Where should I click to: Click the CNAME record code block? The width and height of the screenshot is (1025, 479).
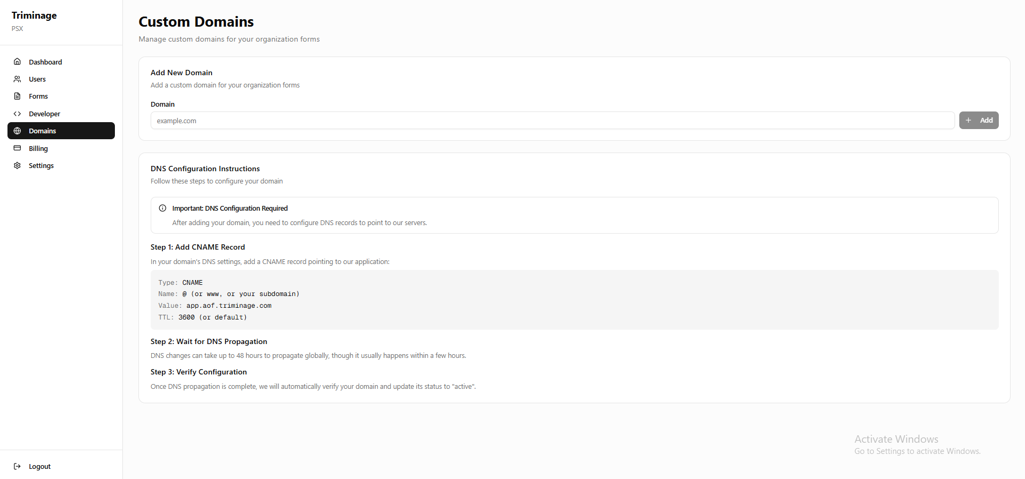click(x=574, y=300)
